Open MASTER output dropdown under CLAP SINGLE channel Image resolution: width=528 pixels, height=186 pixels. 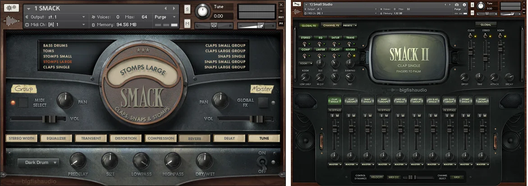pyautogui.click(x=335, y=164)
